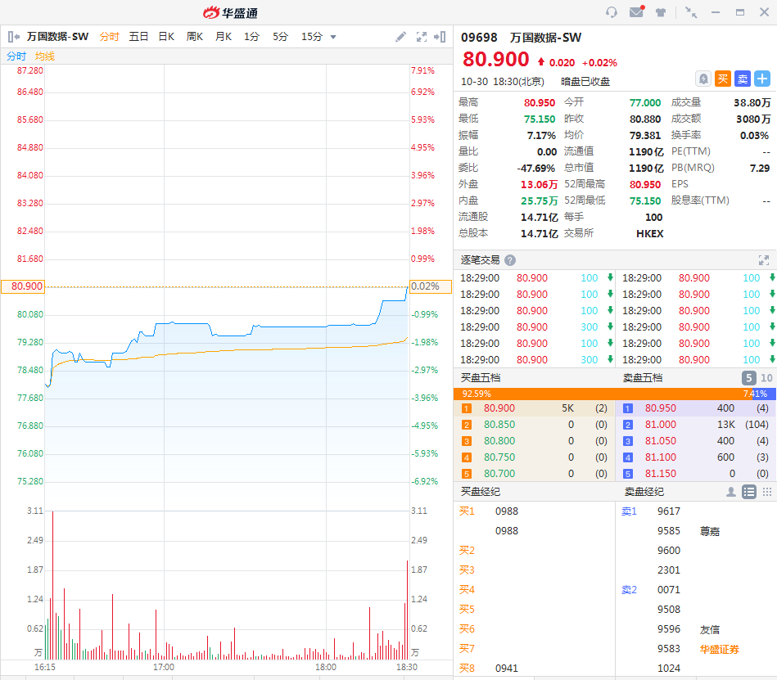Select ask level 5 price 81.150

coord(661,474)
